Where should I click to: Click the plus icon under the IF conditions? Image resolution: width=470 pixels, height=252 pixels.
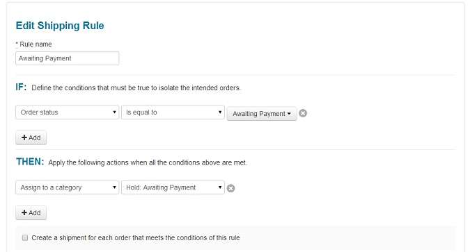[24, 137]
